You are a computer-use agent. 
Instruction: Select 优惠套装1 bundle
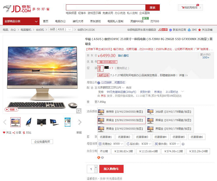(x=106, y=137)
